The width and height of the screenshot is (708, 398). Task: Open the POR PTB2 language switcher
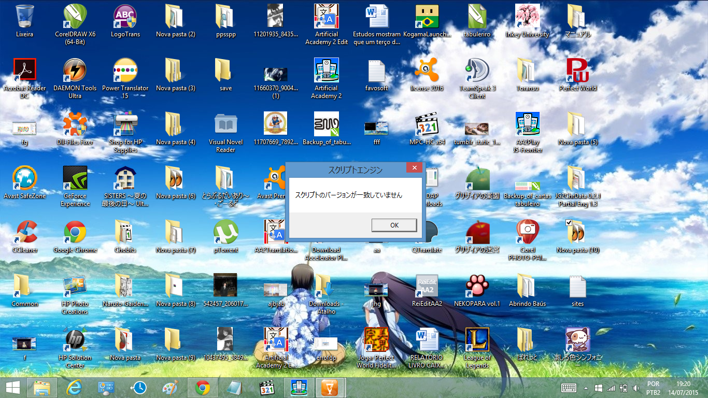[x=654, y=388]
